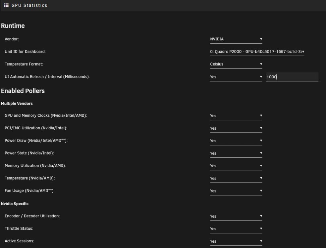This screenshot has height=248, width=326.
Task: Click the Active Sessions: label
Action: [x=19, y=241]
